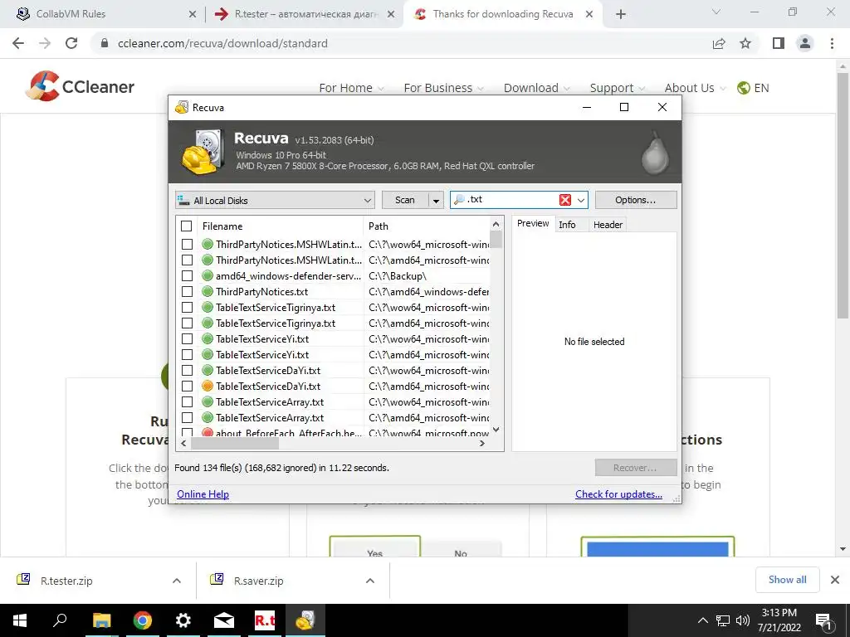The width and height of the screenshot is (850, 637).
Task: Sort by the Path column header
Action: pyautogui.click(x=379, y=226)
